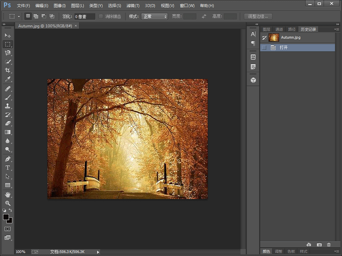Choose Intersect with selection mode
This screenshot has height=256, width=342.
tap(52, 16)
